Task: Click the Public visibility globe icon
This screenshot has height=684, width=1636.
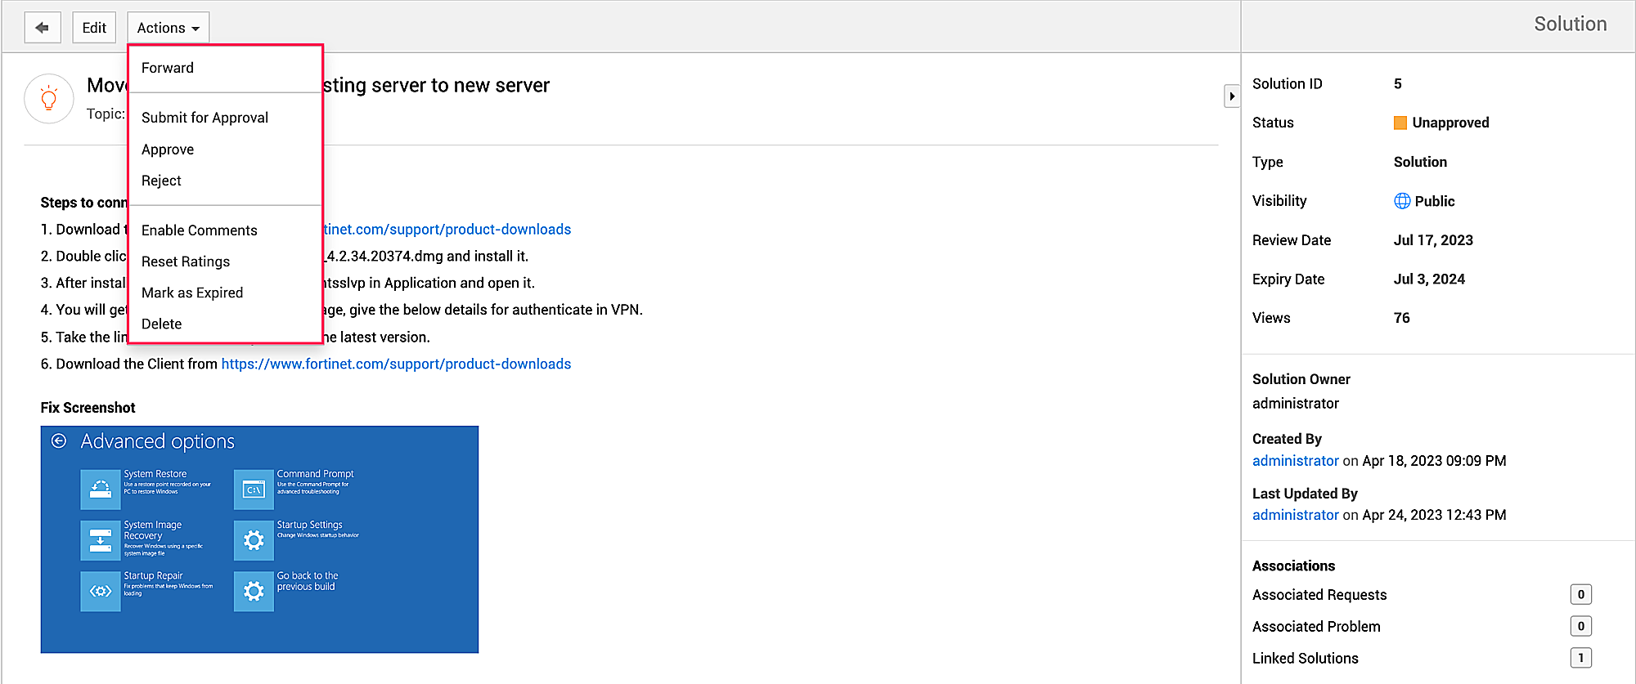Action: [1402, 201]
